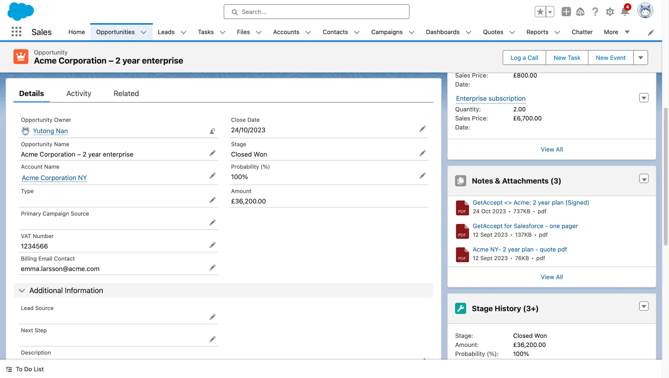Expand the Stage History section chevron

643,307
